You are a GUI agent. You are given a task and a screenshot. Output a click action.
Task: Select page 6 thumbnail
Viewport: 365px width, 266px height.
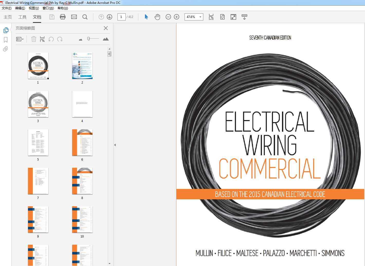pyautogui.click(x=82, y=143)
